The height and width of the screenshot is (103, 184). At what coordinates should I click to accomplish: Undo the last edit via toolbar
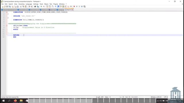click(29, 7)
